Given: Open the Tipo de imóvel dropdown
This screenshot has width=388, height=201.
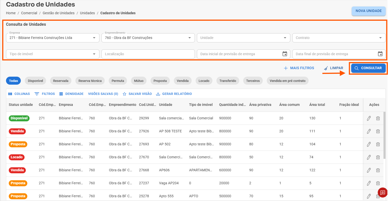Looking at the screenshot, I should (x=53, y=54).
